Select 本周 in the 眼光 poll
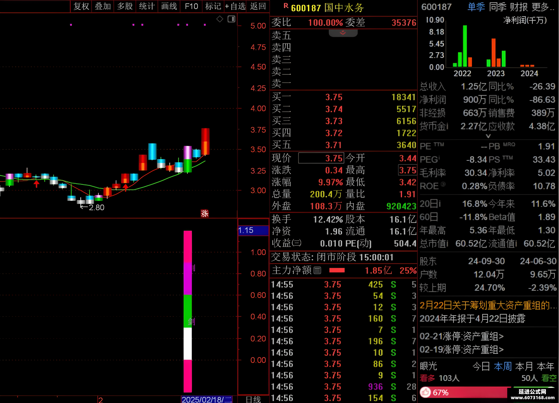This screenshot has height=403, width=559. coord(503,366)
